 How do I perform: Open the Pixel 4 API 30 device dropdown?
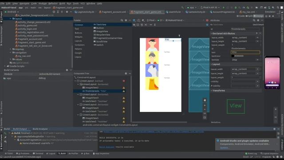point(210,8)
